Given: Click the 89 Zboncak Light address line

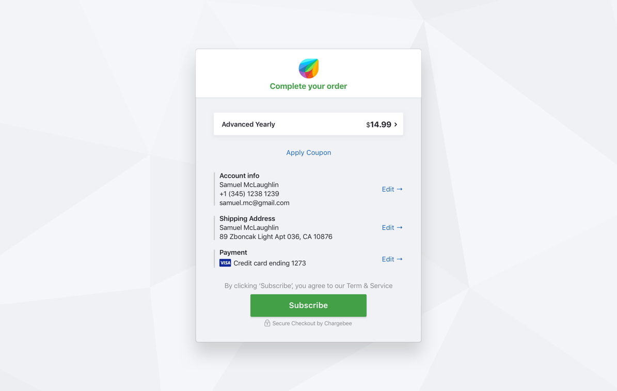Looking at the screenshot, I should [x=276, y=237].
